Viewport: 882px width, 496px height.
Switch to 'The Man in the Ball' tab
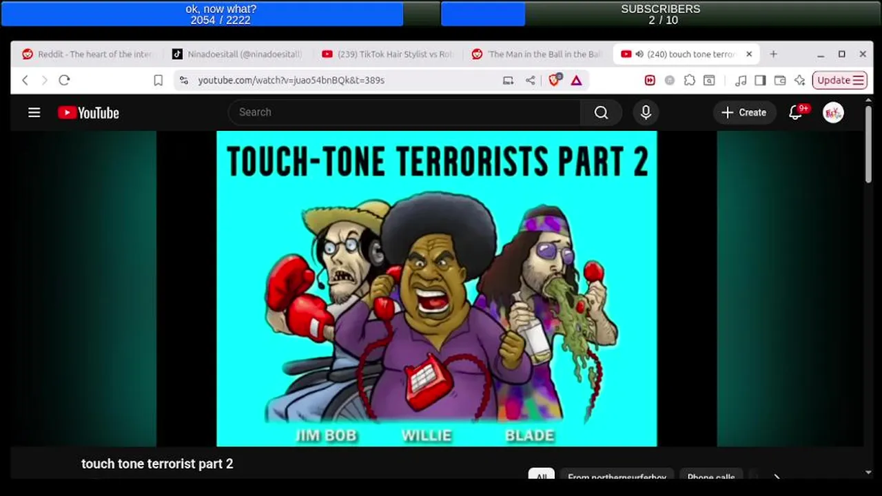click(x=537, y=54)
